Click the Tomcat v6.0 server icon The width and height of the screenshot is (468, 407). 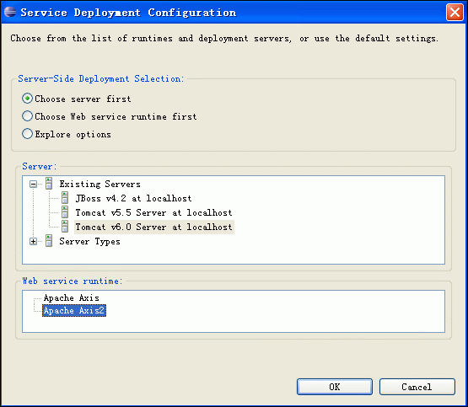pos(65,227)
